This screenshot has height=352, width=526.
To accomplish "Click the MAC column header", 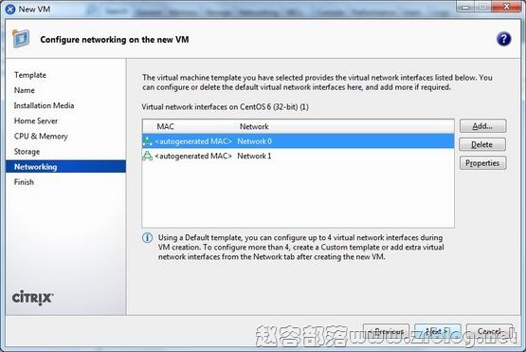I will click(x=165, y=126).
